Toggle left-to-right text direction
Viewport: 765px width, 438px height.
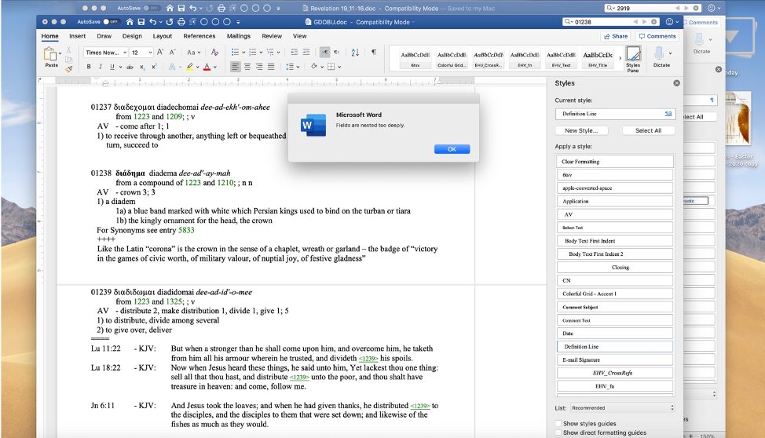pos(324,52)
